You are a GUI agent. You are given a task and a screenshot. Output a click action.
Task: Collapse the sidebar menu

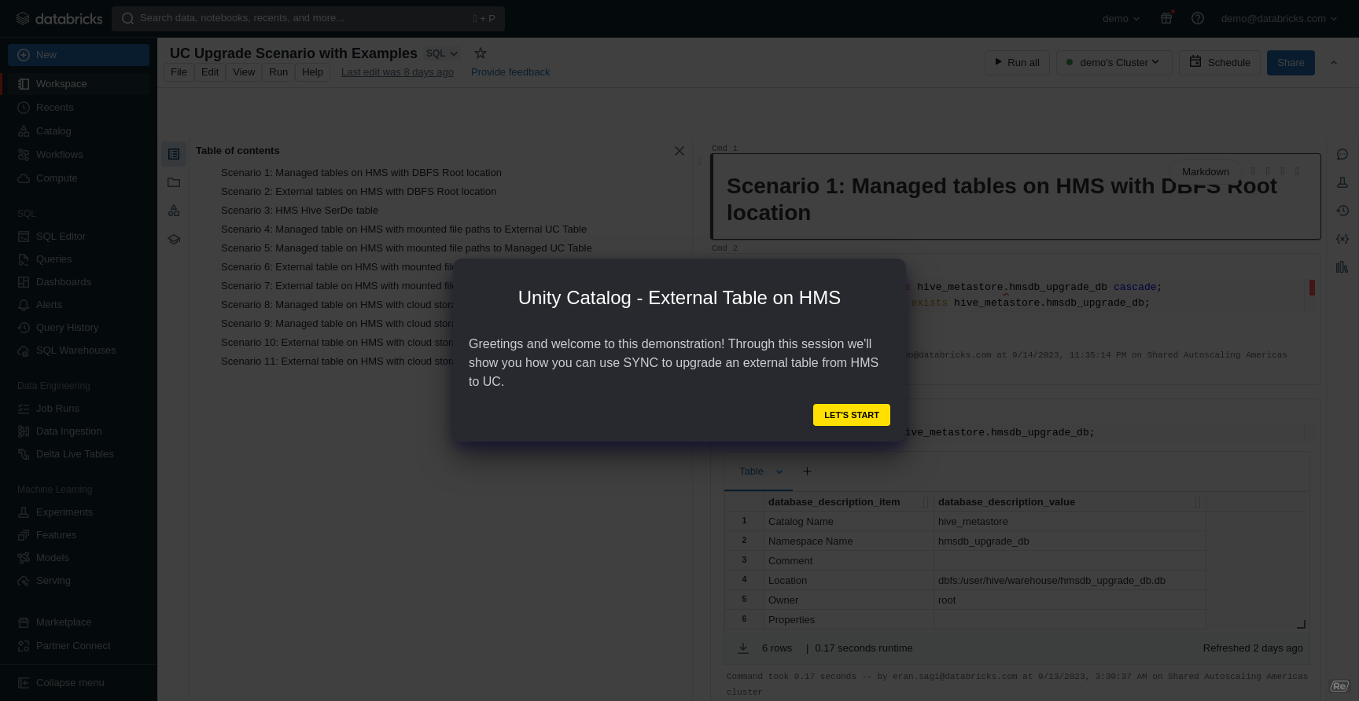point(79,683)
